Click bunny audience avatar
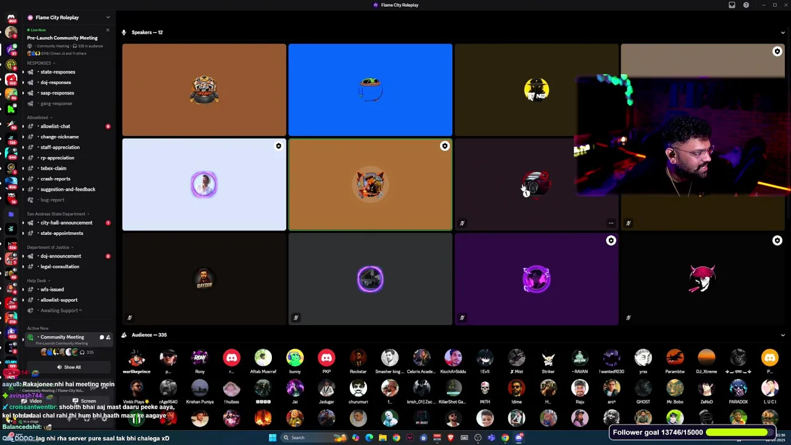Viewport: 791px width, 445px height. click(295, 358)
